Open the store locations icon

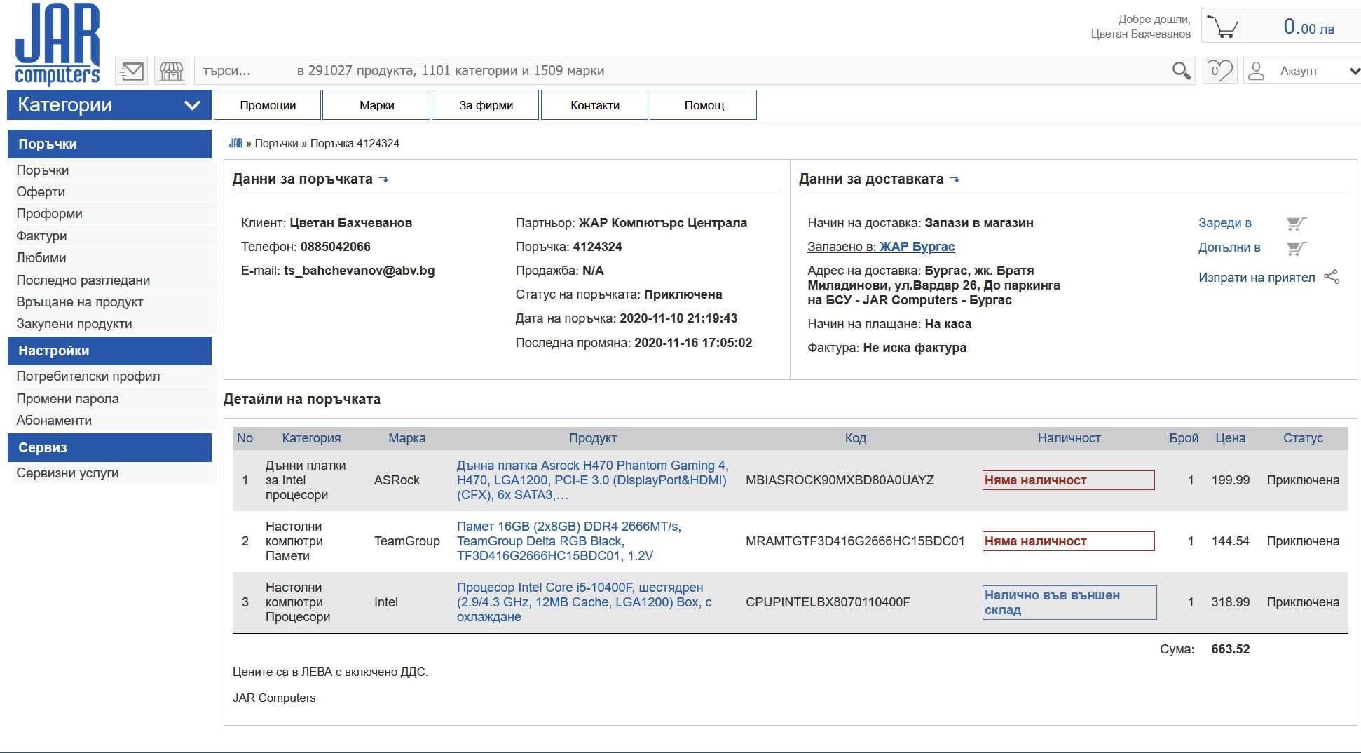(171, 71)
